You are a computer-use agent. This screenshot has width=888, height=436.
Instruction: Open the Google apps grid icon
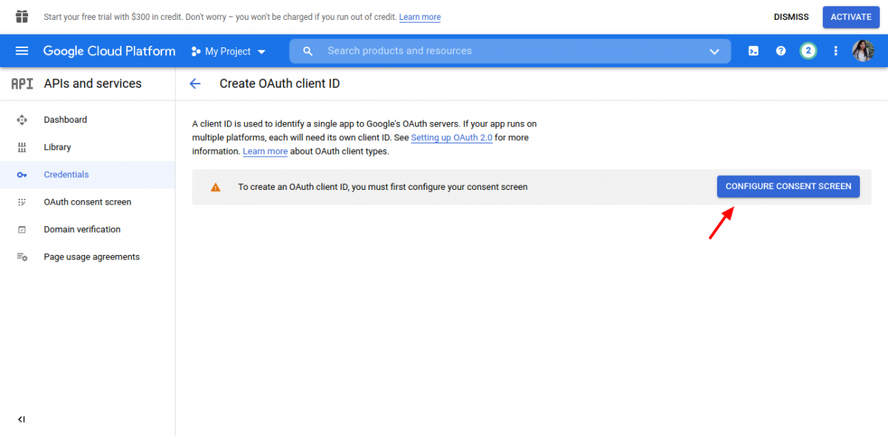(21, 16)
